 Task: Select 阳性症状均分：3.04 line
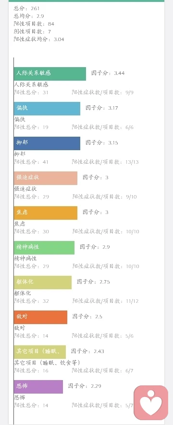pyautogui.click(x=39, y=39)
